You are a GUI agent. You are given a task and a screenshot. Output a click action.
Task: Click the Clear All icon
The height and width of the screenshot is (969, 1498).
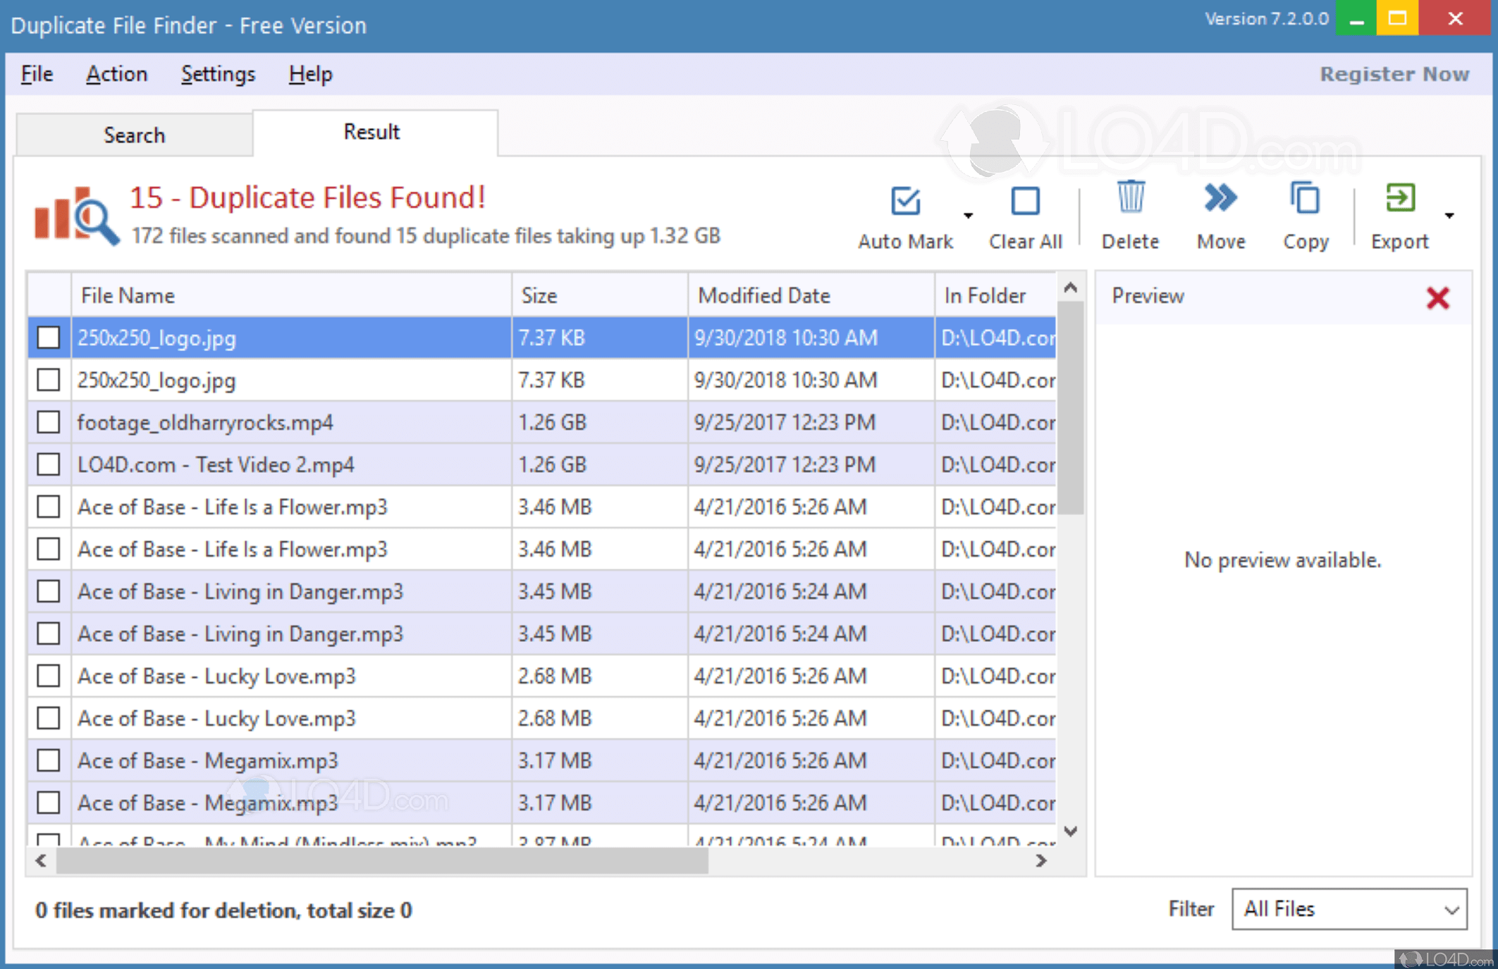tap(1024, 202)
